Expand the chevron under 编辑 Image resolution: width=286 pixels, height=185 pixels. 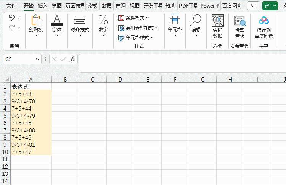click(x=196, y=35)
